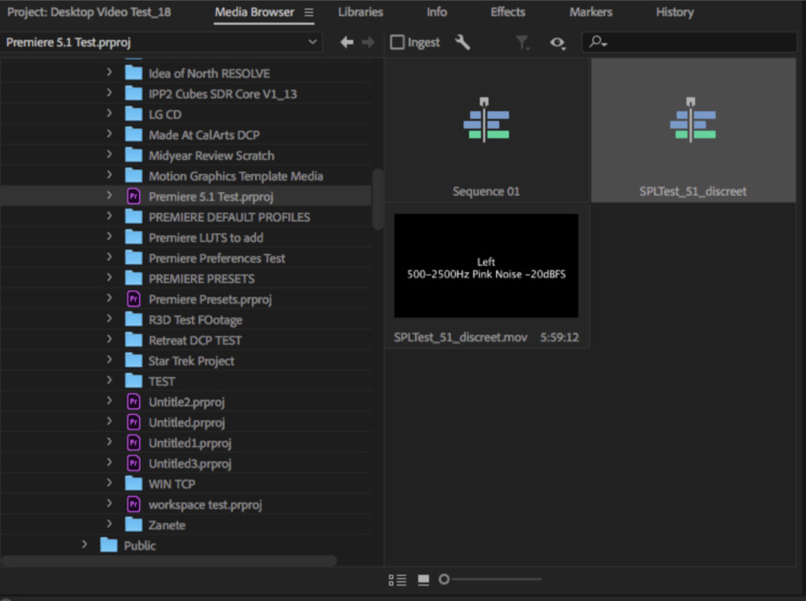The height and width of the screenshot is (601, 806).
Task: Expand the Premiere Preferences Test folder
Action: (109, 257)
